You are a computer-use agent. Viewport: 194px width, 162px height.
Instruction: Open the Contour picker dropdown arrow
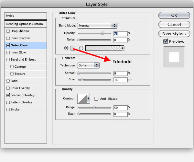tap(88, 99)
